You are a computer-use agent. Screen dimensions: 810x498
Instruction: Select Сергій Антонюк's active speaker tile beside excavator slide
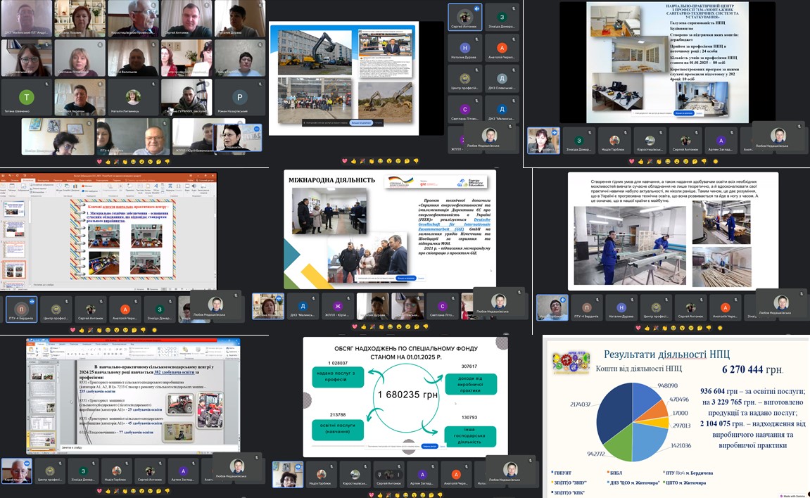click(463, 18)
